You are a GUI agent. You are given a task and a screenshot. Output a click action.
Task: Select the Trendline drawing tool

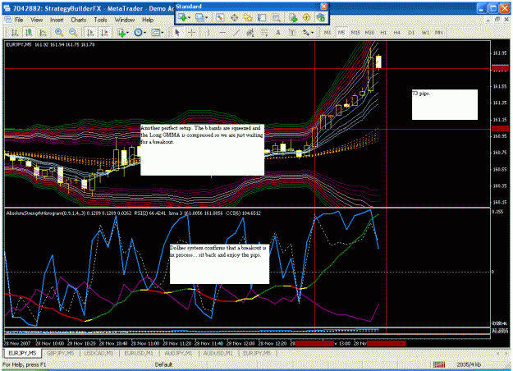pyautogui.click(x=236, y=32)
